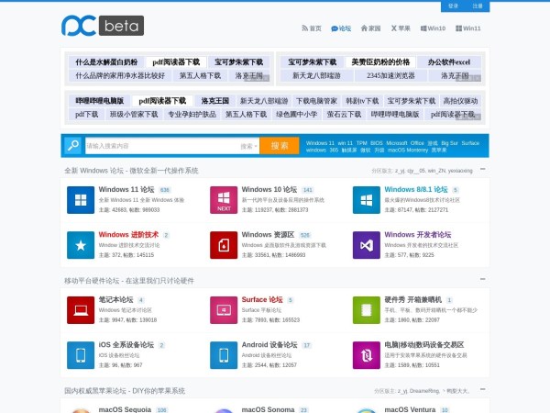Switch to the 论坛 navigation tab
Image resolution: width=550 pixels, height=413 pixels.
point(341,28)
